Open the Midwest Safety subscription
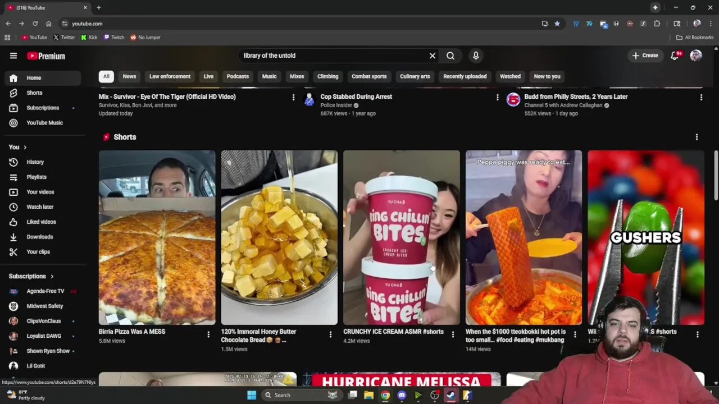Viewport: 719px width, 404px height. 44,306
